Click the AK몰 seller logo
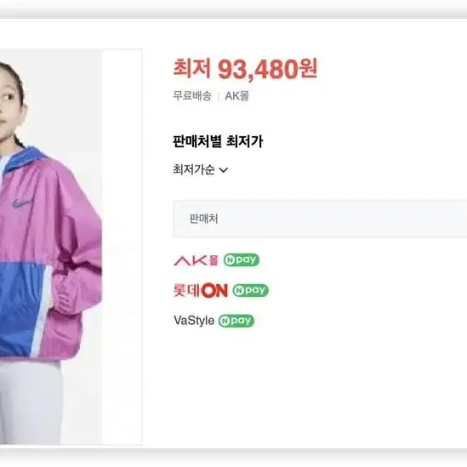 pos(196,260)
